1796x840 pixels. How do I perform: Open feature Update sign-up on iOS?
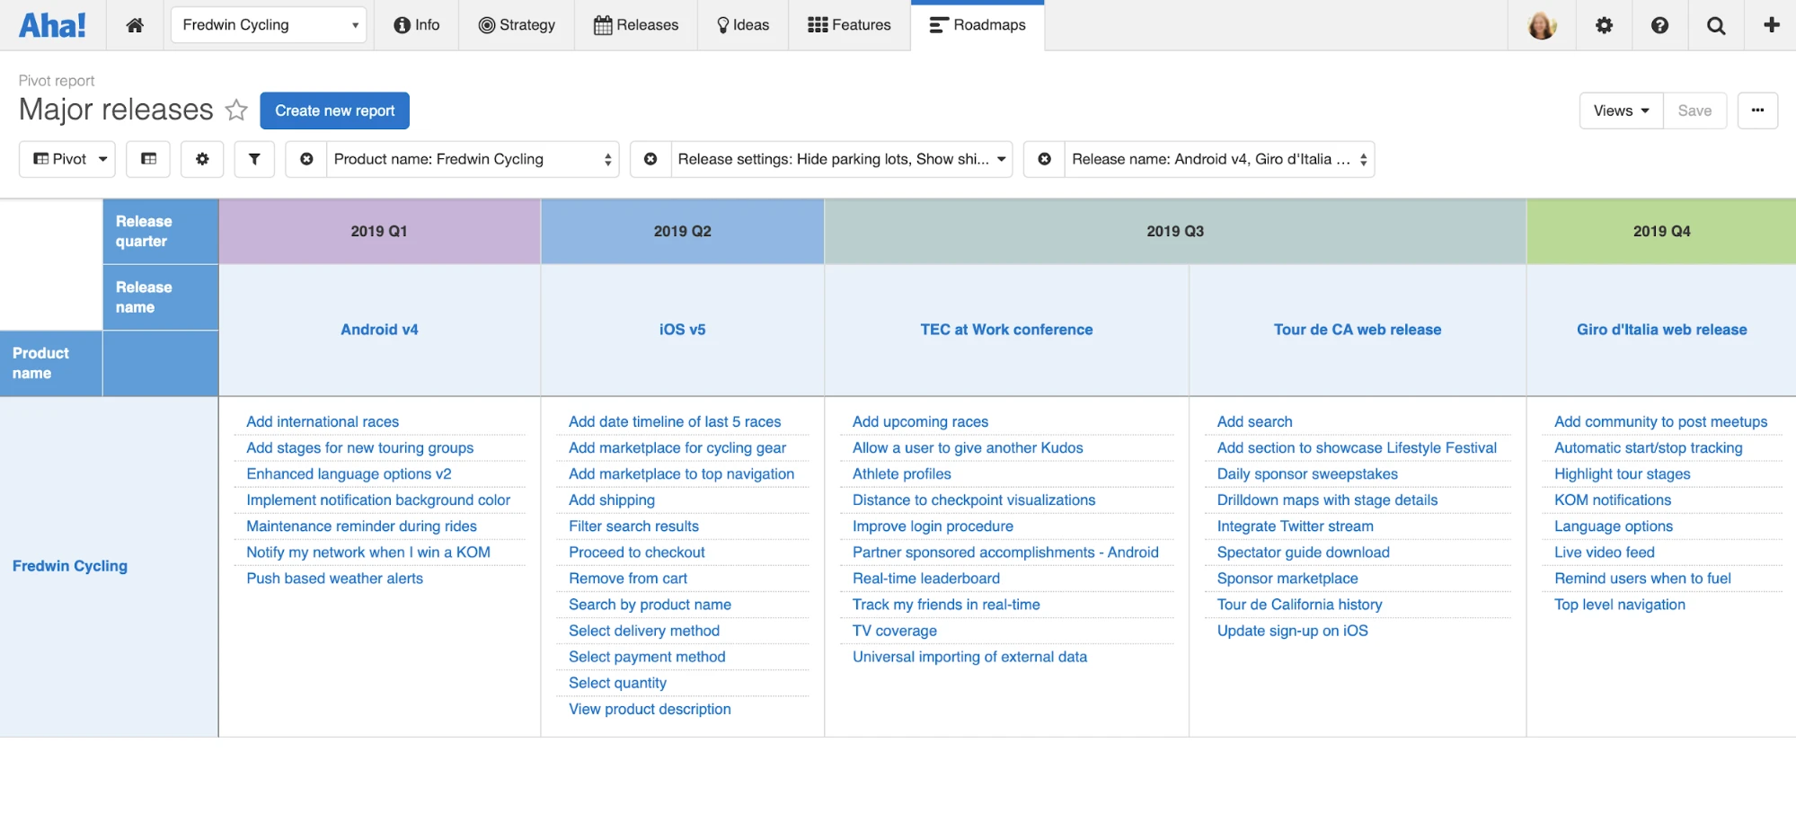tap(1292, 631)
